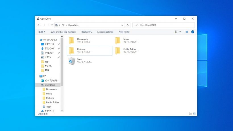Open ドキュメント in the sidebar
This screenshot has width=233, height=131.
pyautogui.click(x=49, y=53)
